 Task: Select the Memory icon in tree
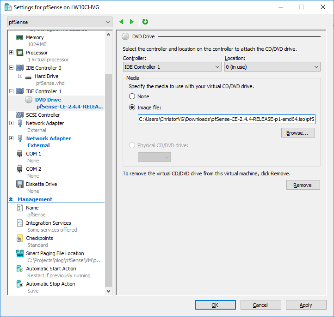tap(19, 37)
